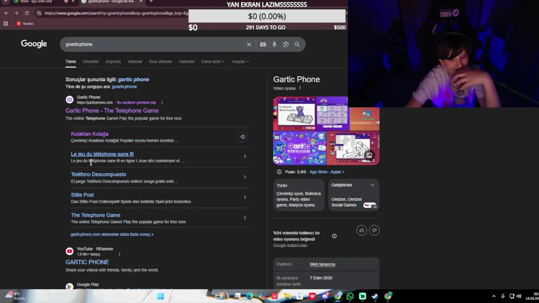Expand arrow for Le jeu du téléphone row

tap(245, 157)
